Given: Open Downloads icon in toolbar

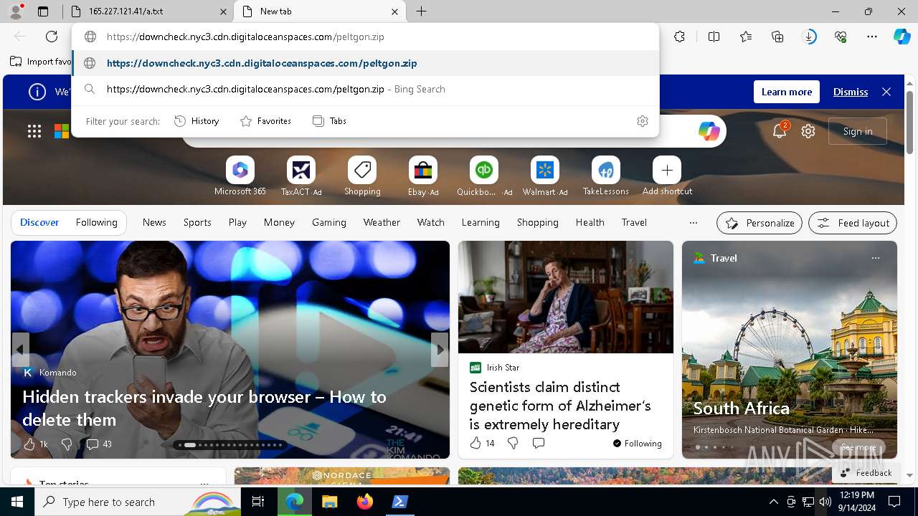Looking at the screenshot, I should click(x=809, y=37).
